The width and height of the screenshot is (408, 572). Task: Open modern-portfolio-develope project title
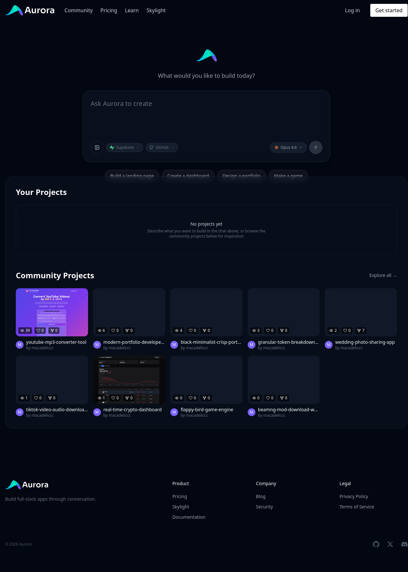pyautogui.click(x=134, y=342)
